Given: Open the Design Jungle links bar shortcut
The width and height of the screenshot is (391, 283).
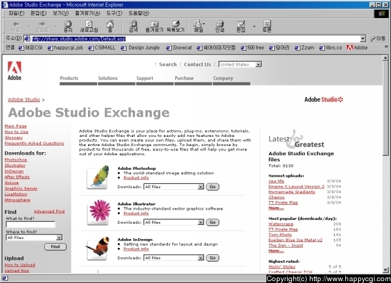Looking at the screenshot, I should pos(141,48).
